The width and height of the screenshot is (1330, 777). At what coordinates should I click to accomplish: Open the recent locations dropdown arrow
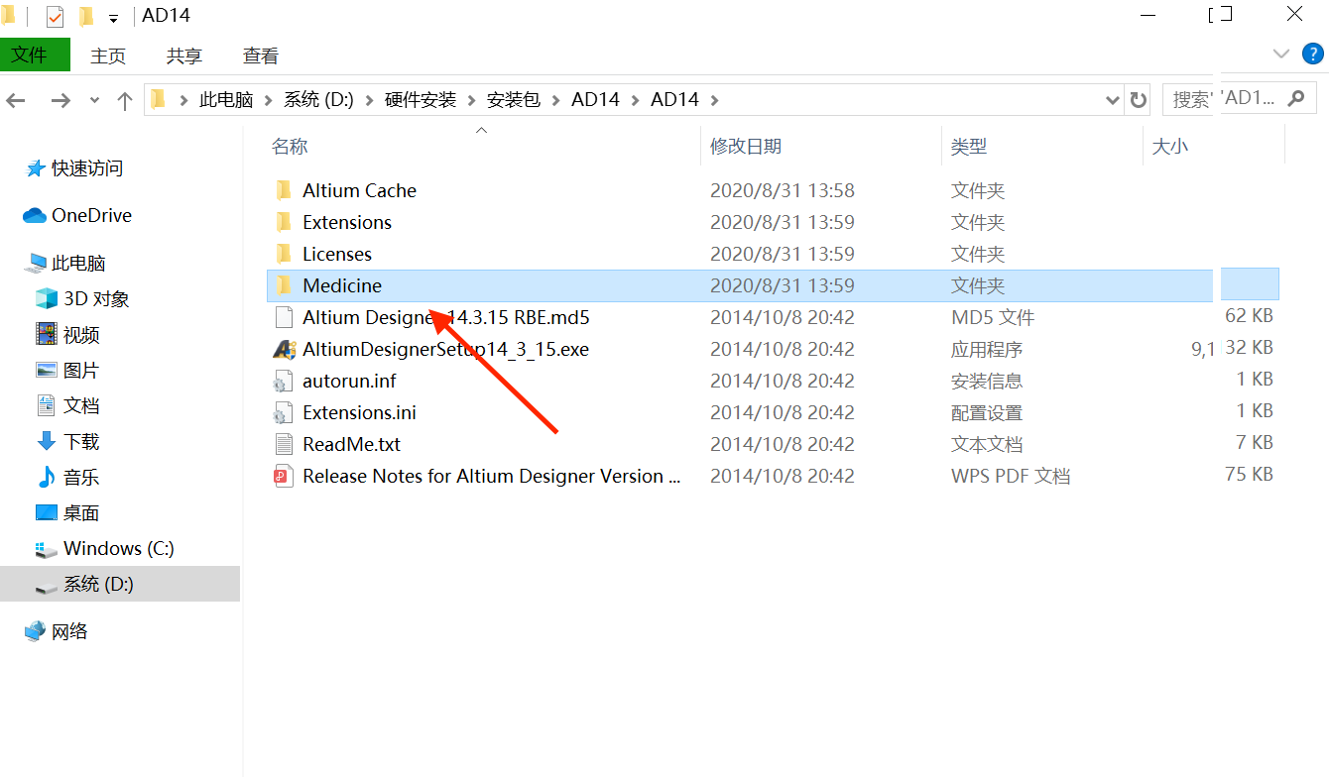coord(94,100)
